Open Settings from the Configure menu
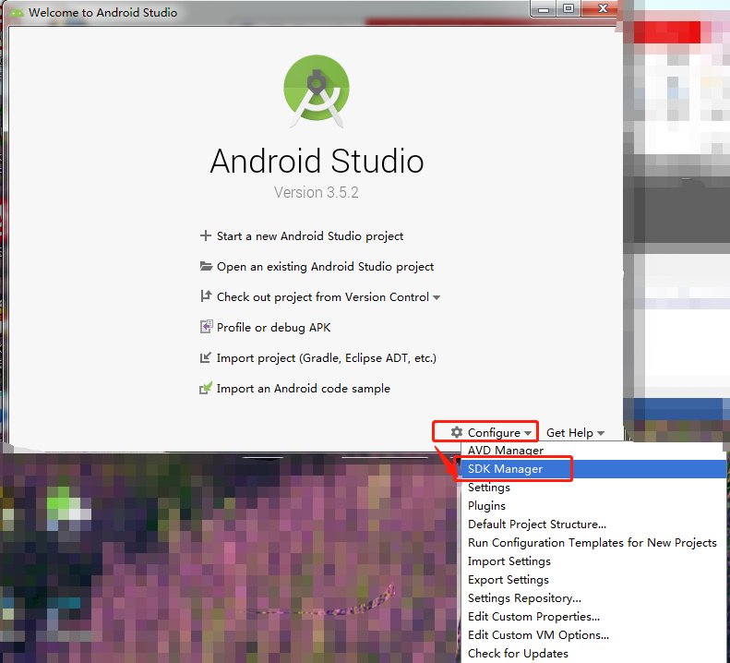Screen dimensions: 730x663 [x=593, y=488]
